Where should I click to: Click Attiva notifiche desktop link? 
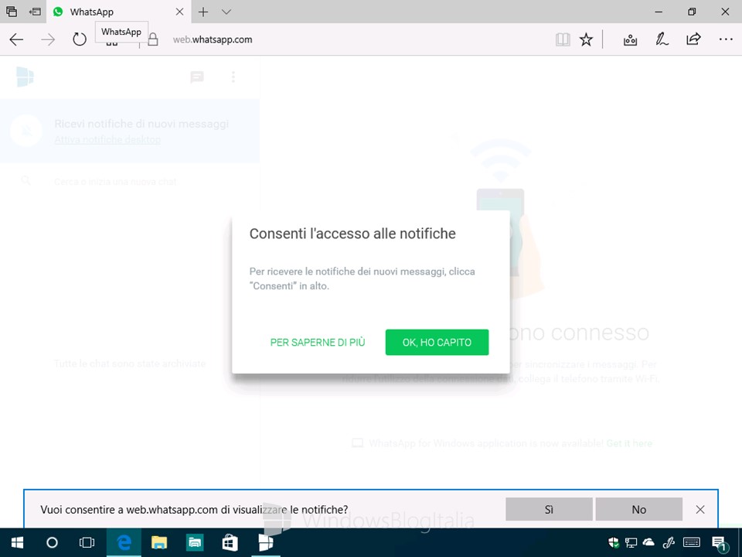point(107,140)
